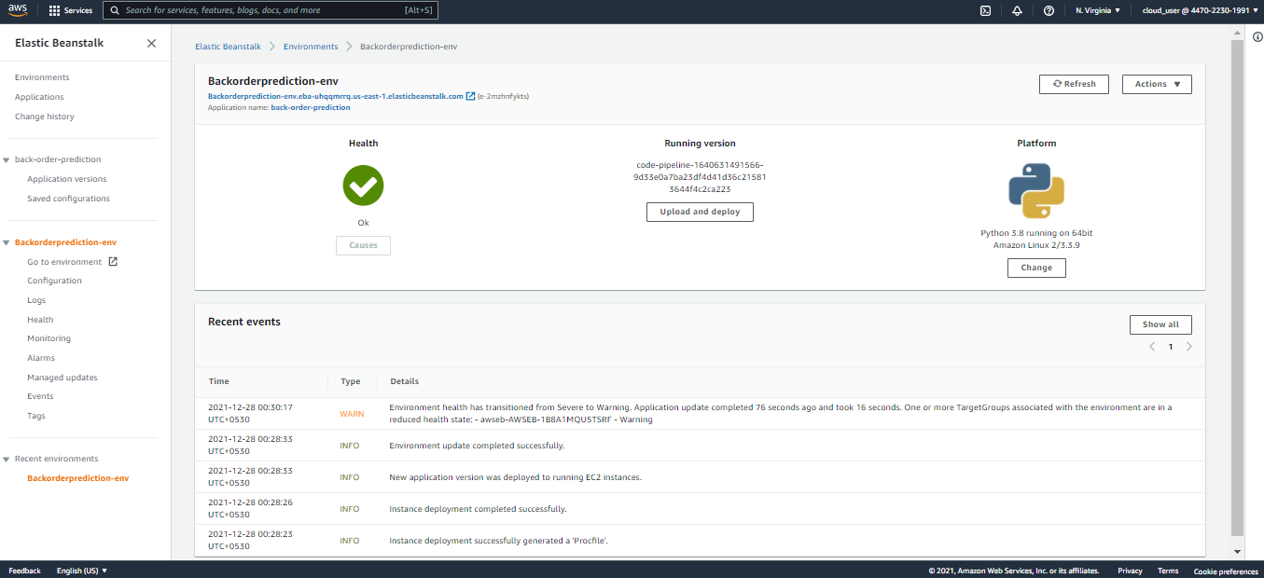Click Upload and deploy

coord(700,212)
